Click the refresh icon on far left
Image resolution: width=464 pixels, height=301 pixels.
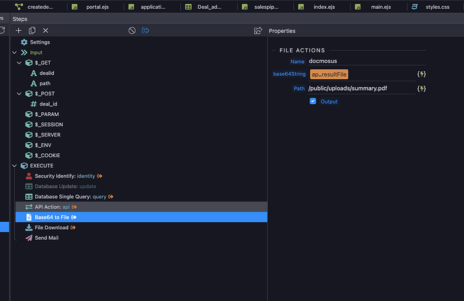coord(3,30)
